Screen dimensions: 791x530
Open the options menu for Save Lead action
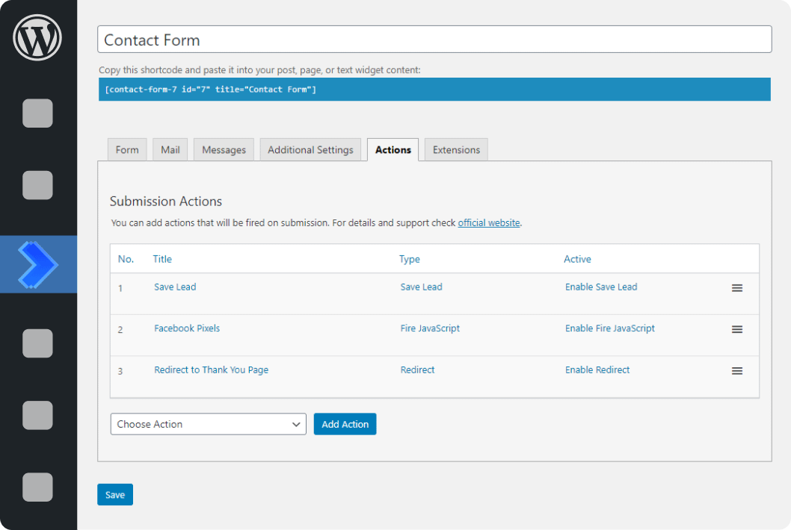737,287
